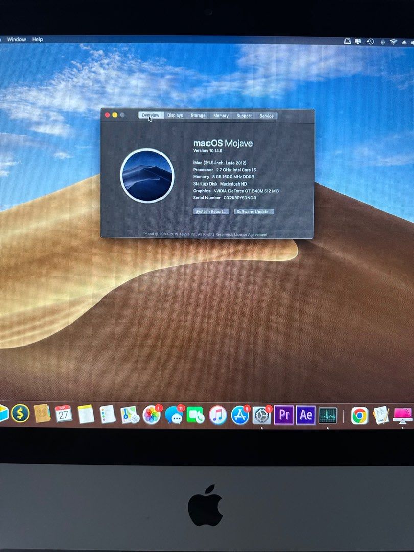
Task: Switch to the Displays tab
Action: pos(175,115)
